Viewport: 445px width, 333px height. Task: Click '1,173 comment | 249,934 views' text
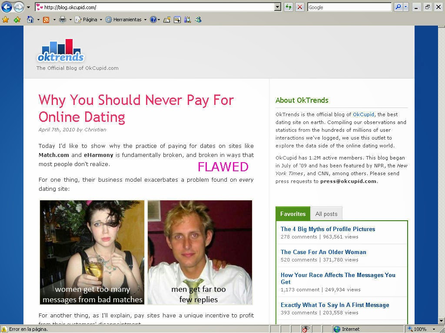[x=321, y=290]
